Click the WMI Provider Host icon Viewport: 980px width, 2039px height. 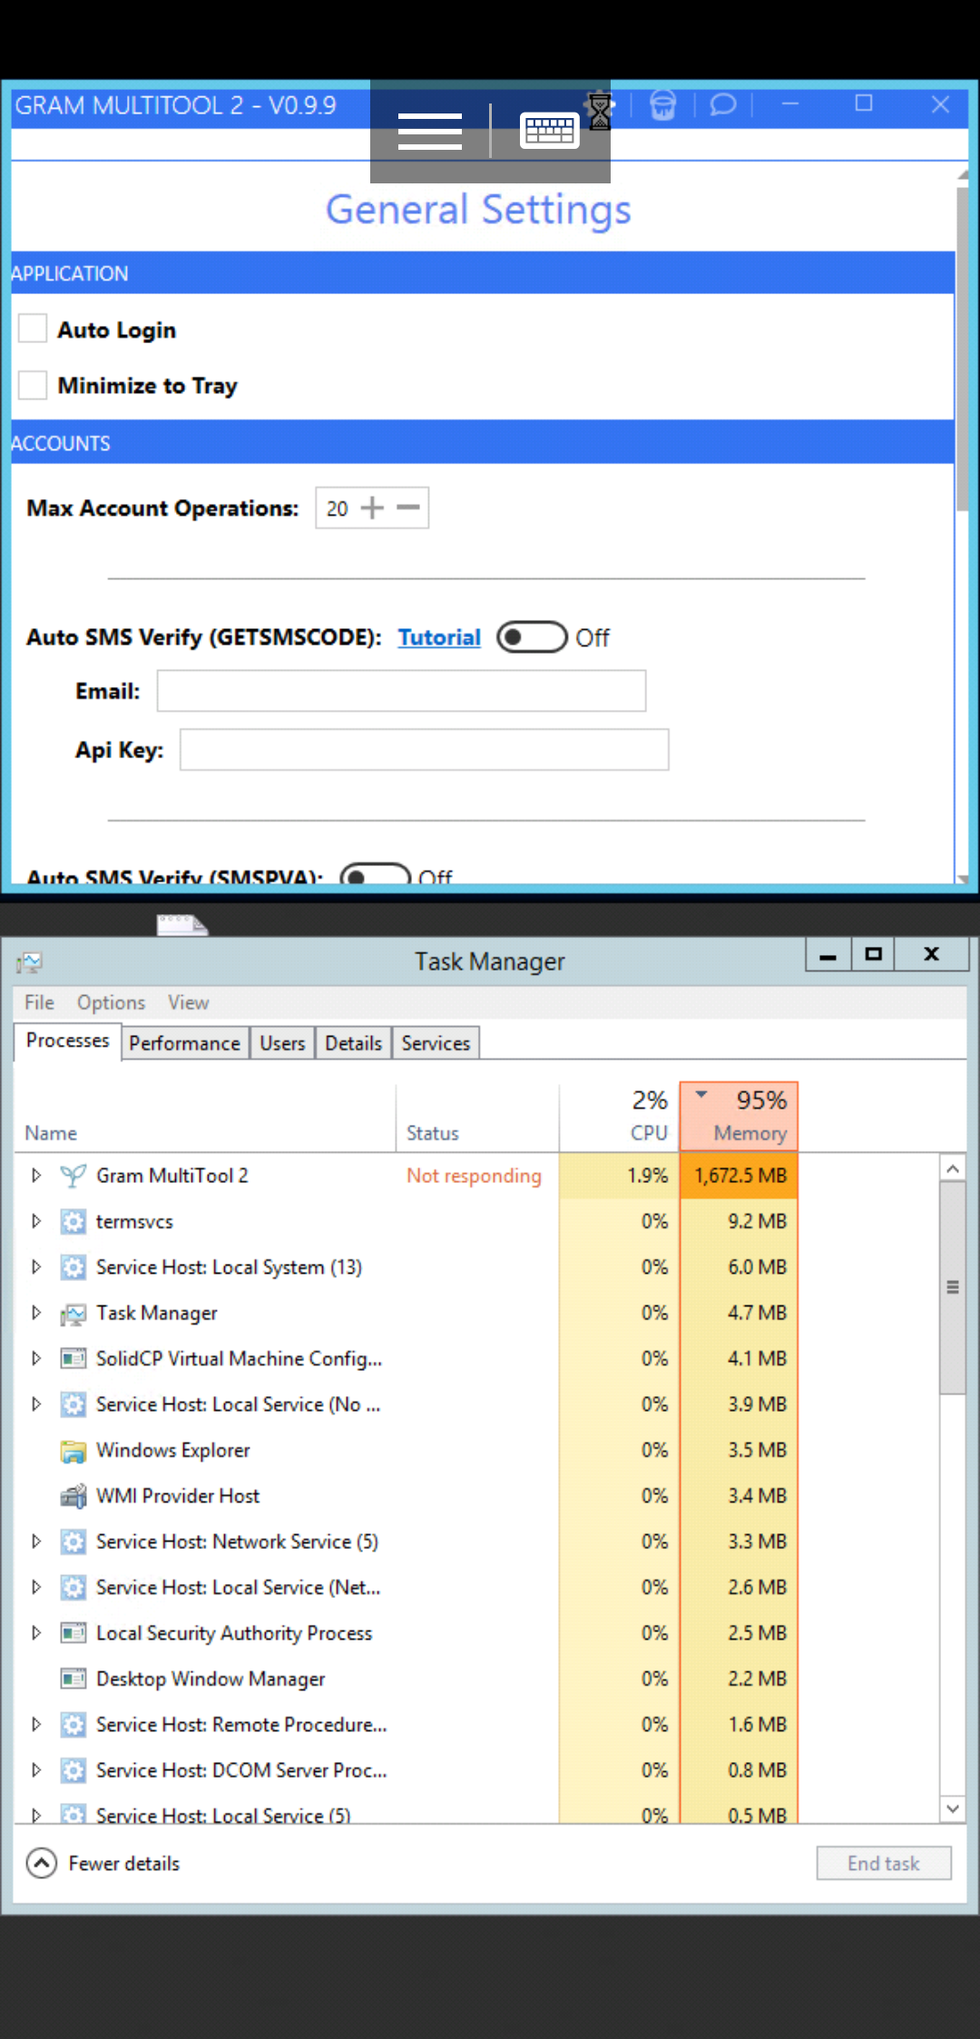click(73, 1495)
